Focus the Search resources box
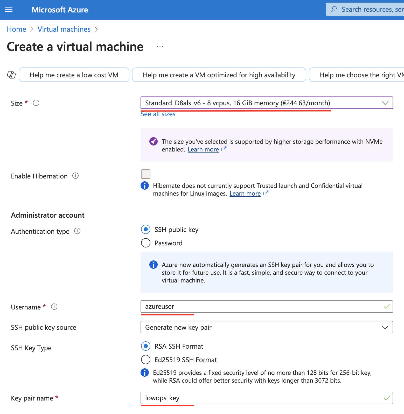This screenshot has width=404, height=414. 365,9
